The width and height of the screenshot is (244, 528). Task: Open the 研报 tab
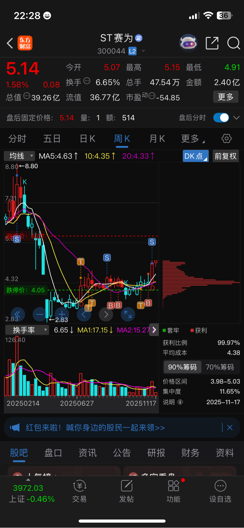coord(156,453)
